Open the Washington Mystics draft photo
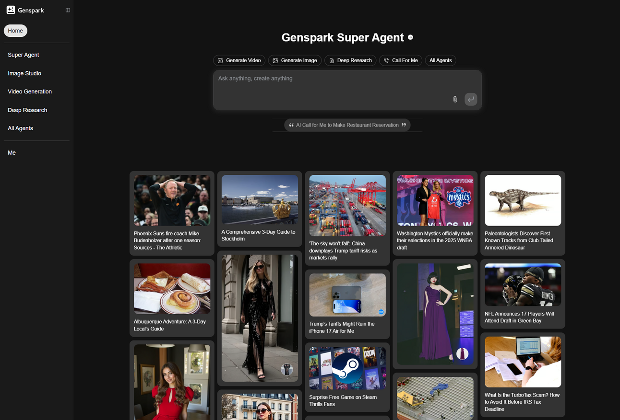Screen dimensions: 620x420 pyautogui.click(x=435, y=200)
